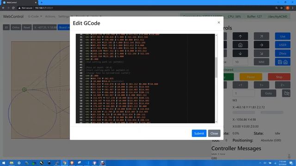Screen dimensions: 296x166
Task: Click the sled position readout X:-463.18
Action: (x=248, y=107)
